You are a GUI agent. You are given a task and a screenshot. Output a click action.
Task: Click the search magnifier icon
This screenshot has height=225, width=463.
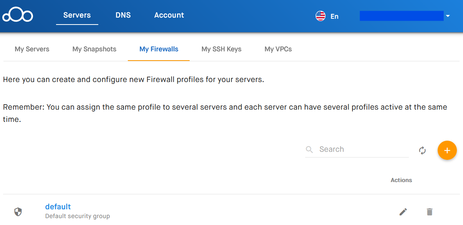(x=309, y=149)
